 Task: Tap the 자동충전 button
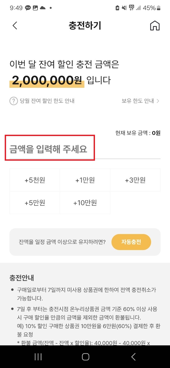coord(131,242)
